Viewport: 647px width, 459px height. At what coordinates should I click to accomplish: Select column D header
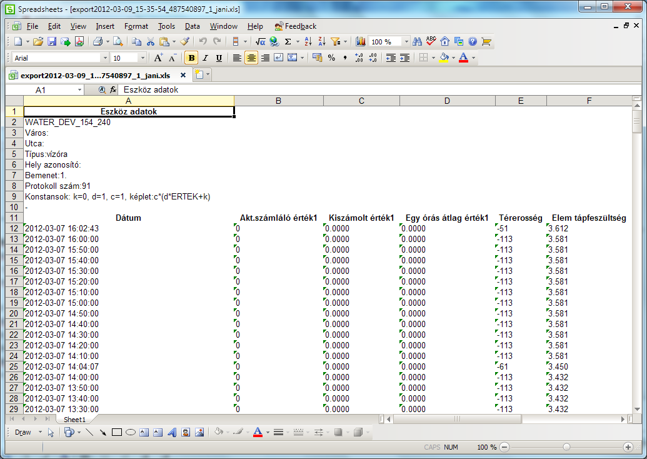[448, 101]
